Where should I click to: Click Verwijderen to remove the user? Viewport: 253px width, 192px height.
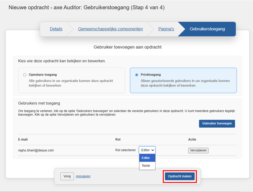198,150
